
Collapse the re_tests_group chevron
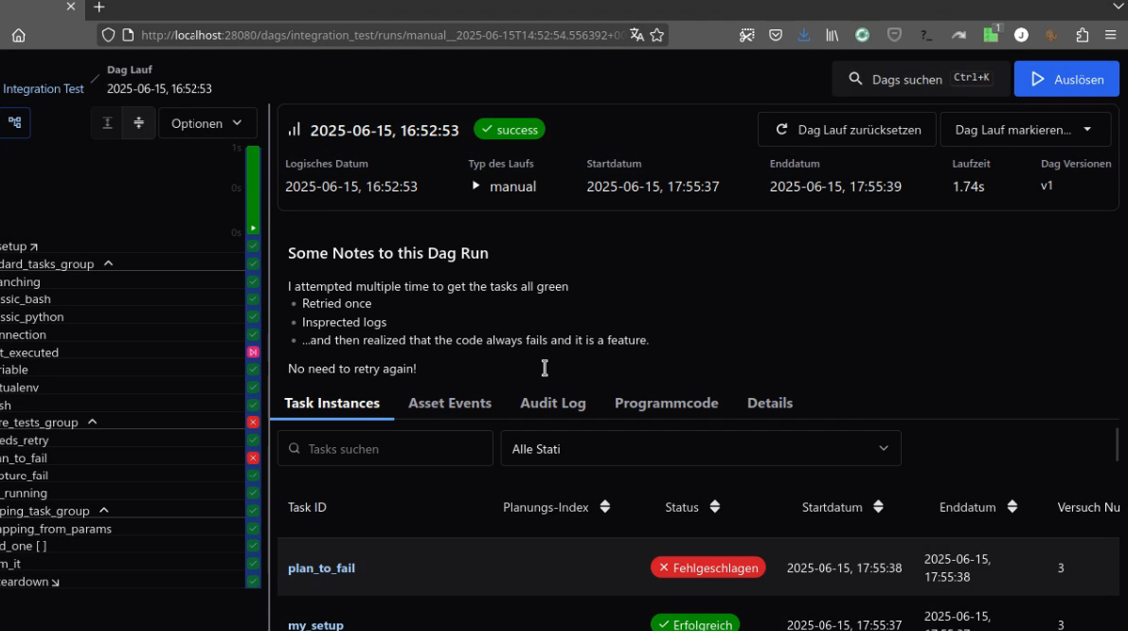click(x=92, y=423)
